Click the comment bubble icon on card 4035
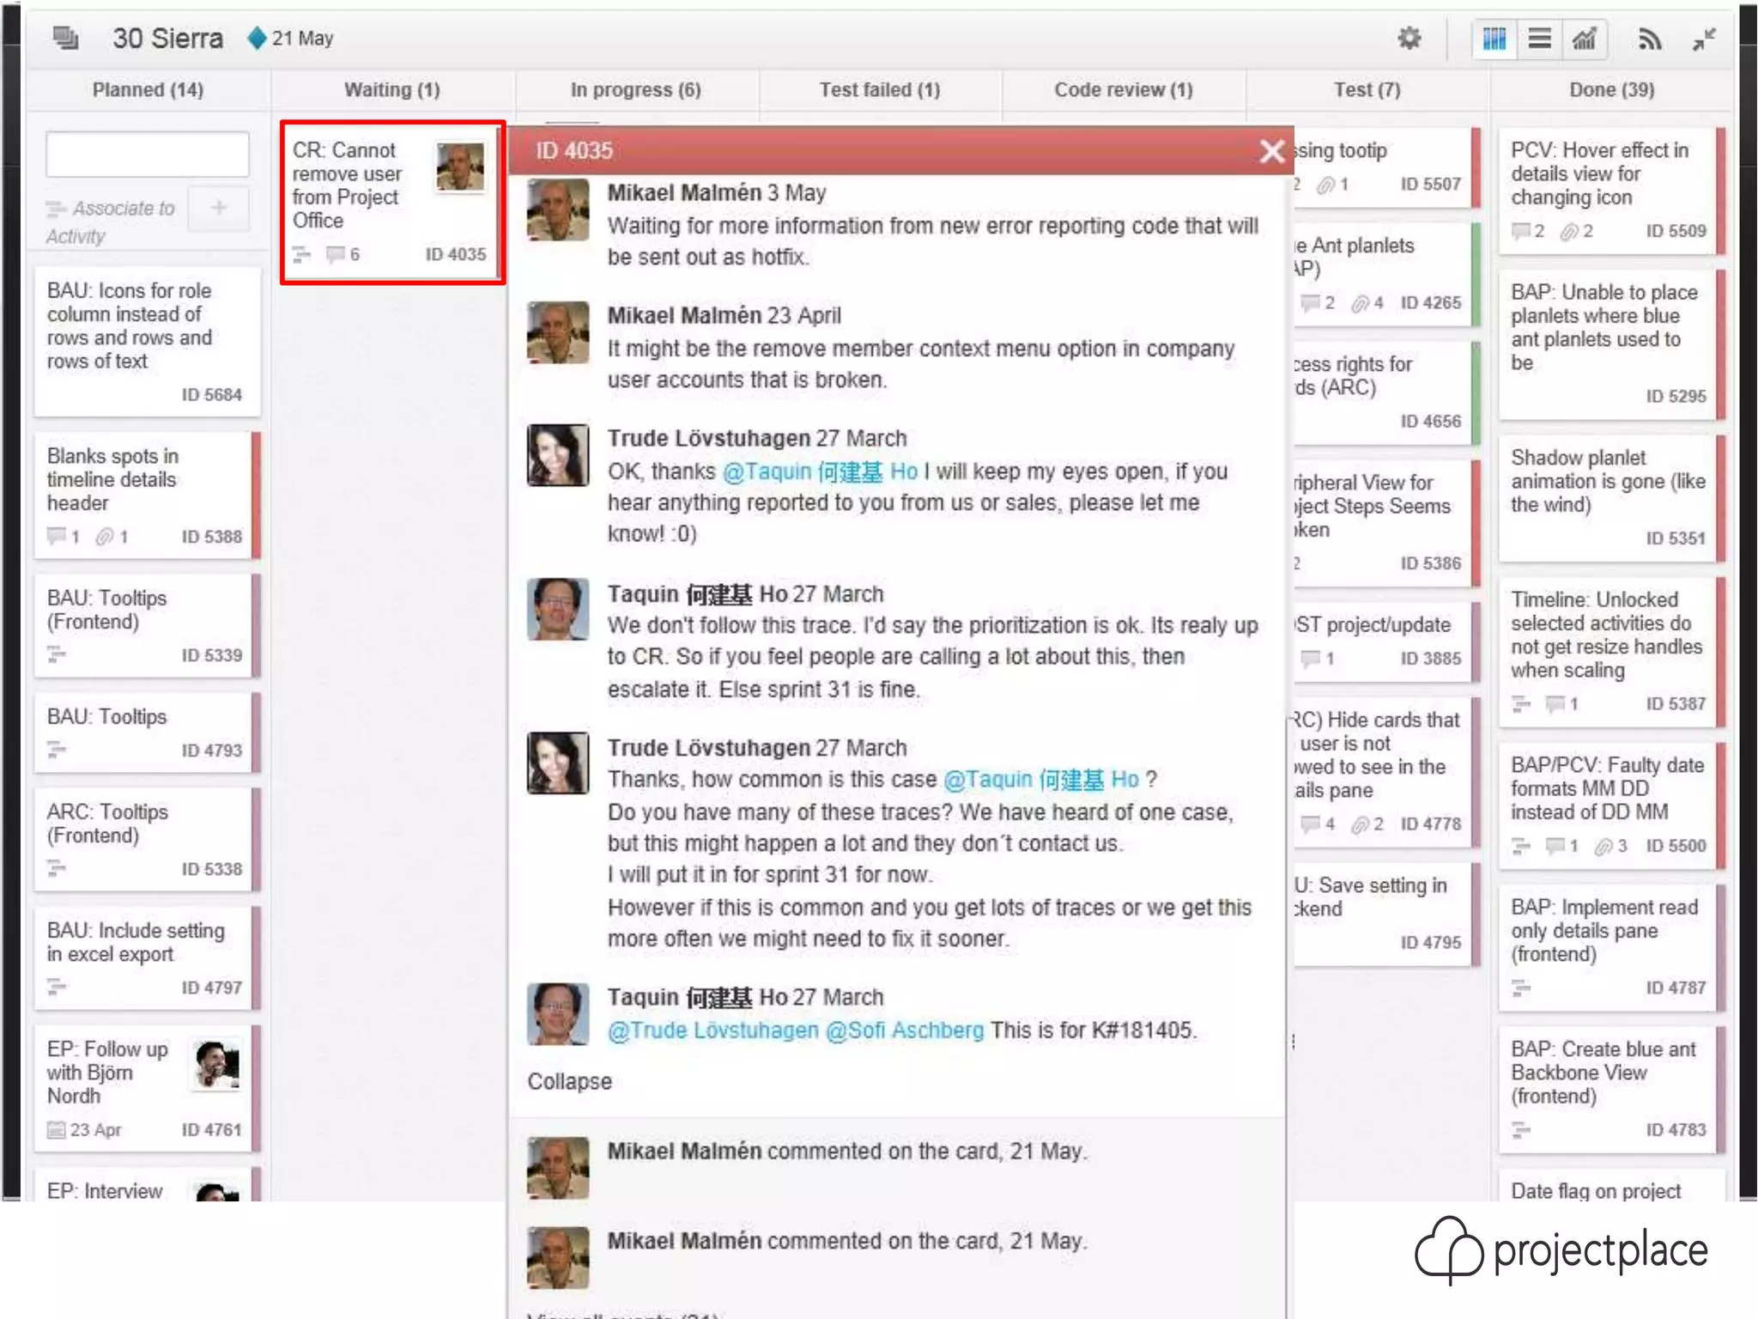This screenshot has width=1758, height=1319. 336,254
